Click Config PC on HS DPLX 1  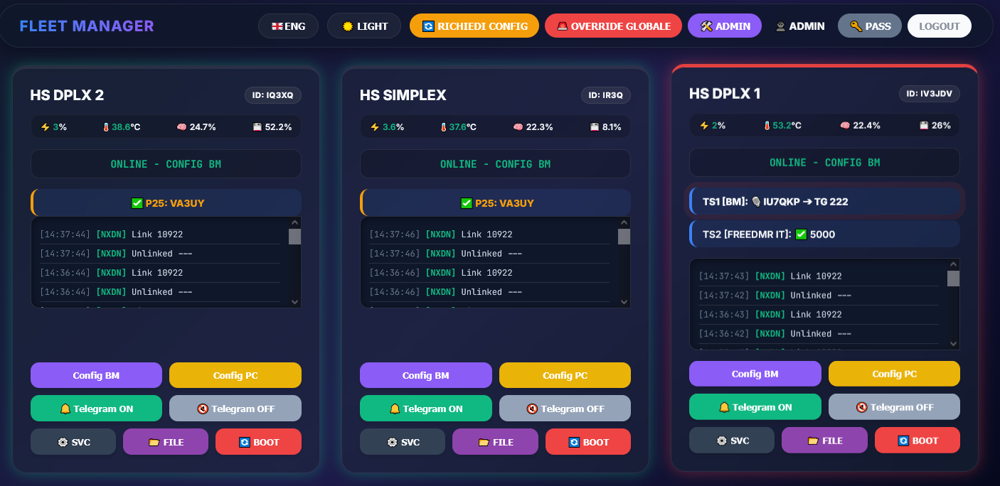pyautogui.click(x=894, y=374)
